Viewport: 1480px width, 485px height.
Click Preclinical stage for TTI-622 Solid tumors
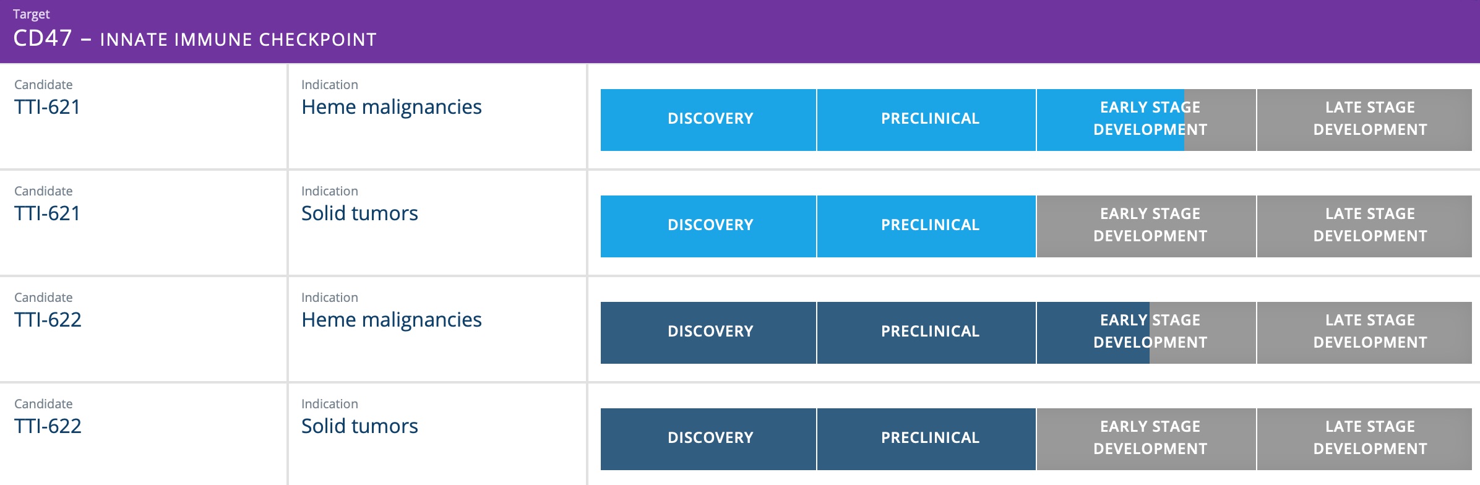(x=929, y=439)
